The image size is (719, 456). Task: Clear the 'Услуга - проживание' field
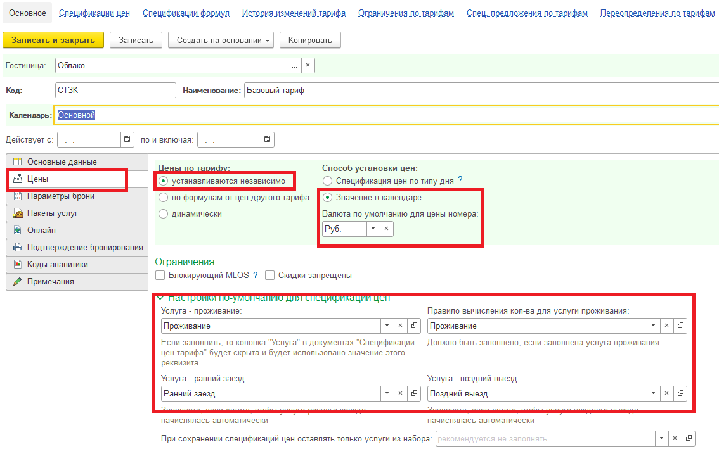[400, 326]
